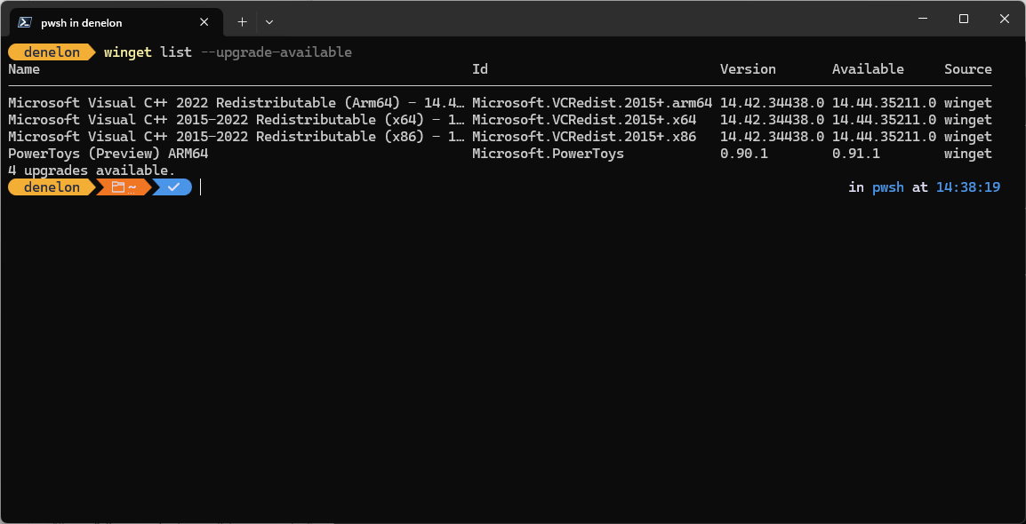Open a new tab with plus button
The width and height of the screenshot is (1026, 524).
click(x=242, y=22)
